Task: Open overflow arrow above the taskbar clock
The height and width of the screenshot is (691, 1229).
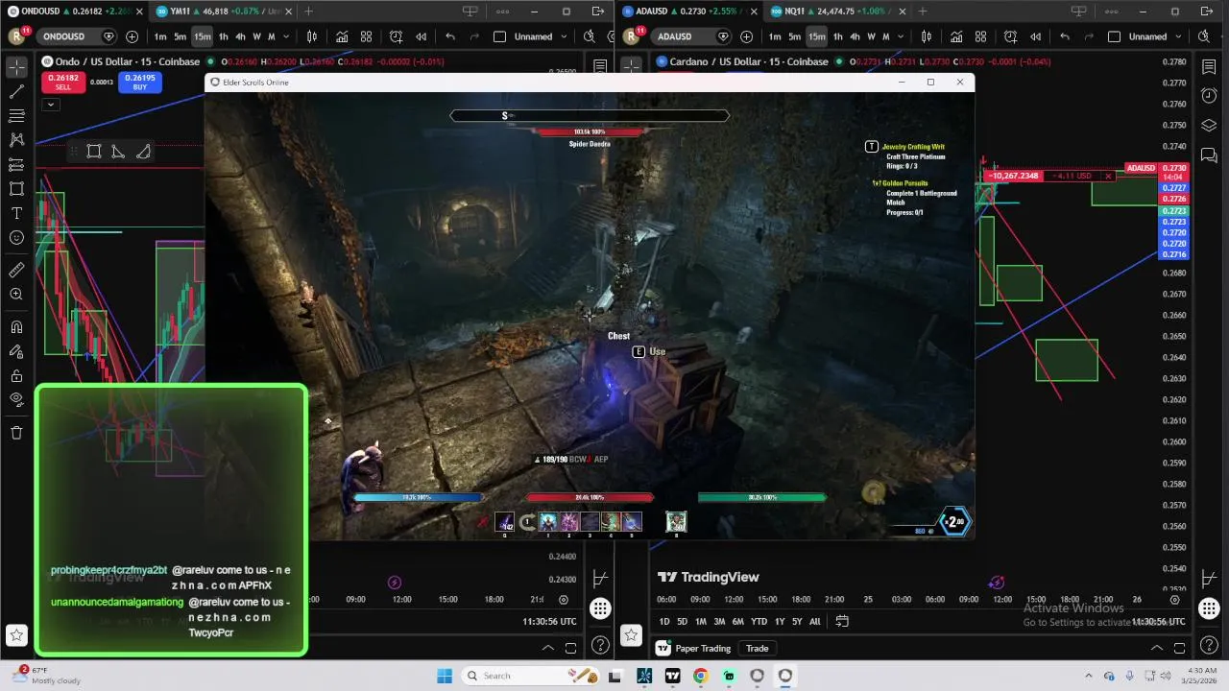Action: pos(1088,676)
